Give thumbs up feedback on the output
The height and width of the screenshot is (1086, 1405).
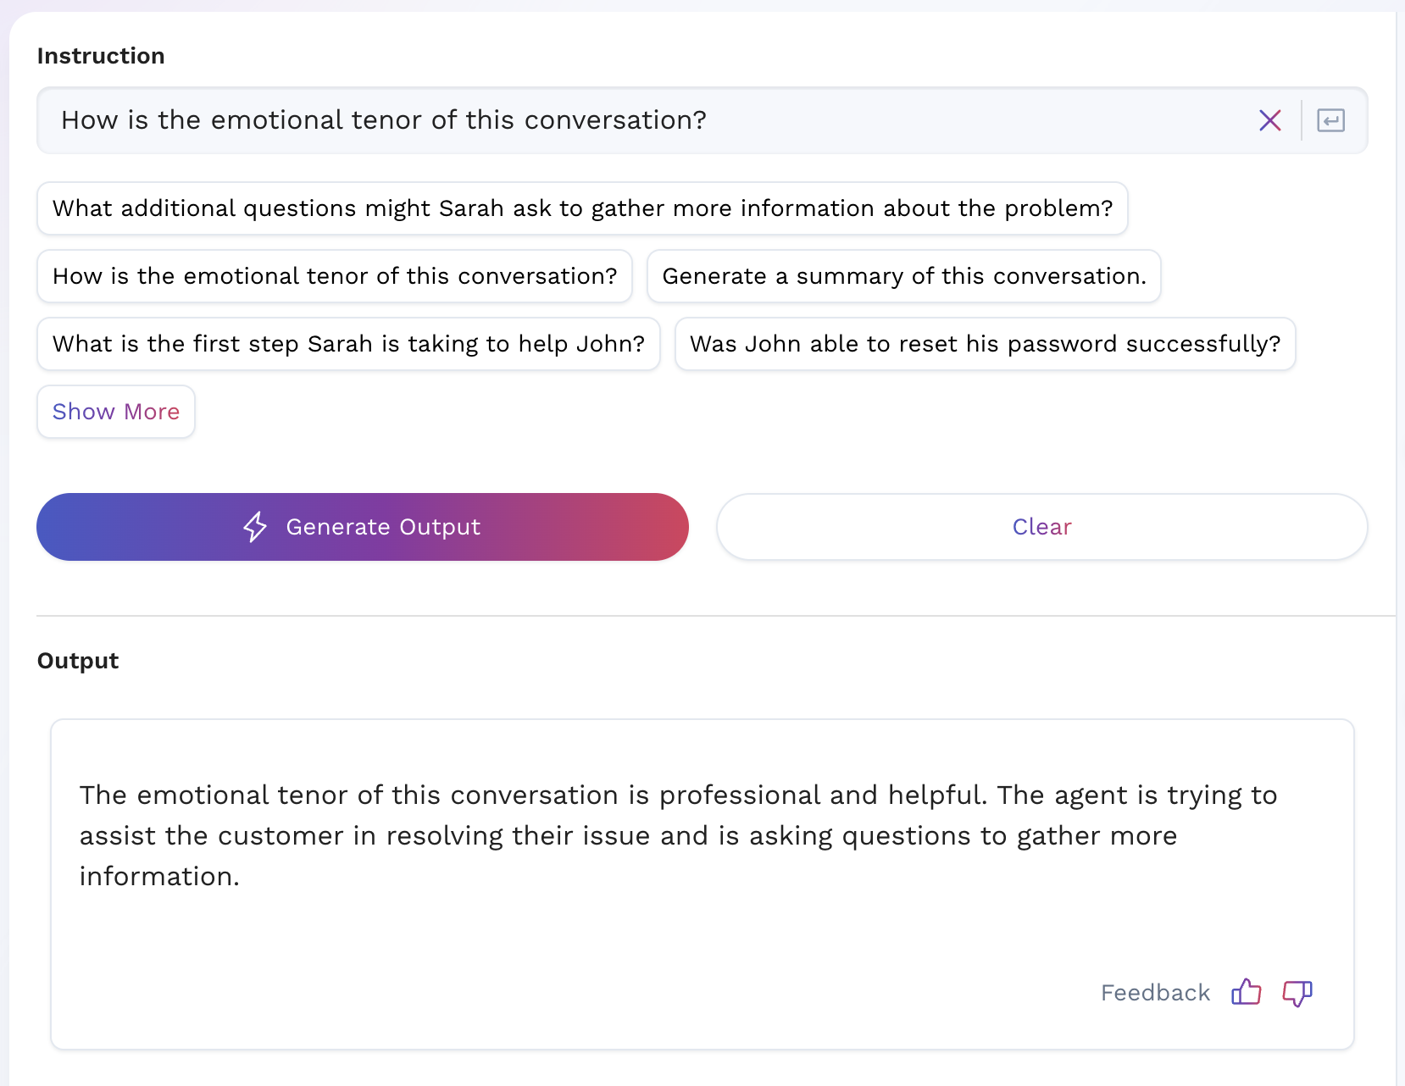click(1246, 991)
